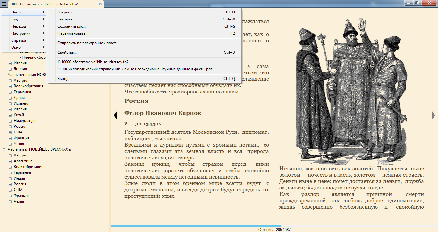Click Свойства... in the menu

(x=67, y=52)
